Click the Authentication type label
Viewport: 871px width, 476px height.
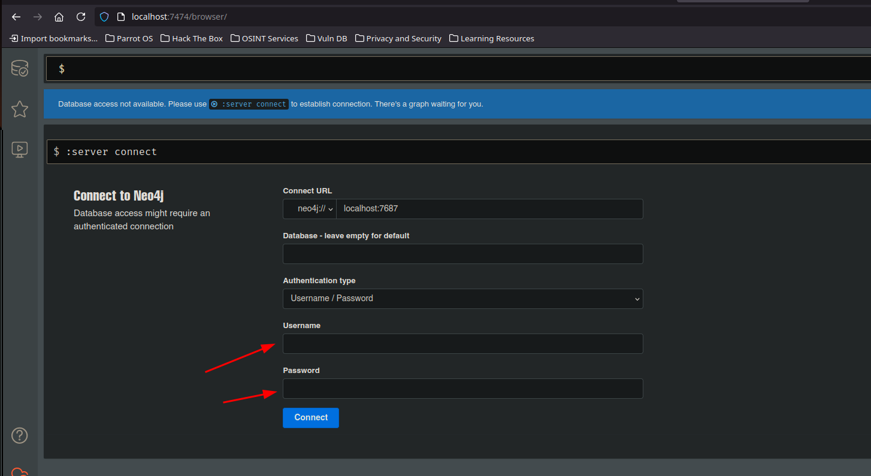(319, 281)
